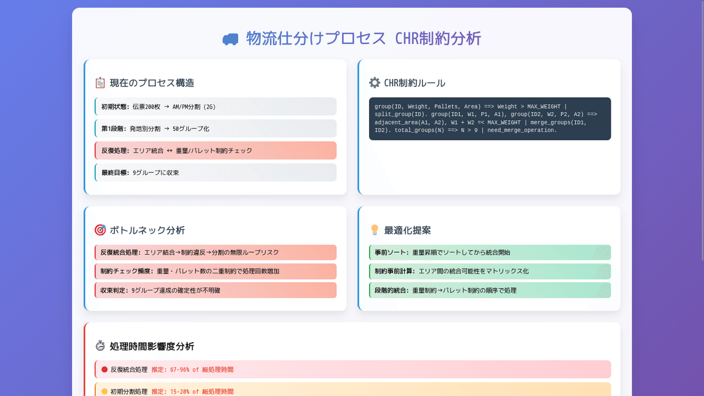This screenshot has height=396, width=704.
Task: Click the 反復統合処理 progress bar
Action: (x=352, y=370)
